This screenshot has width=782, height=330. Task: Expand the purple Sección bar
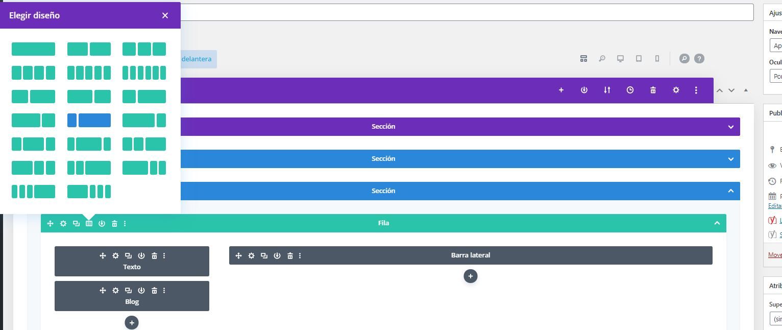pos(730,127)
